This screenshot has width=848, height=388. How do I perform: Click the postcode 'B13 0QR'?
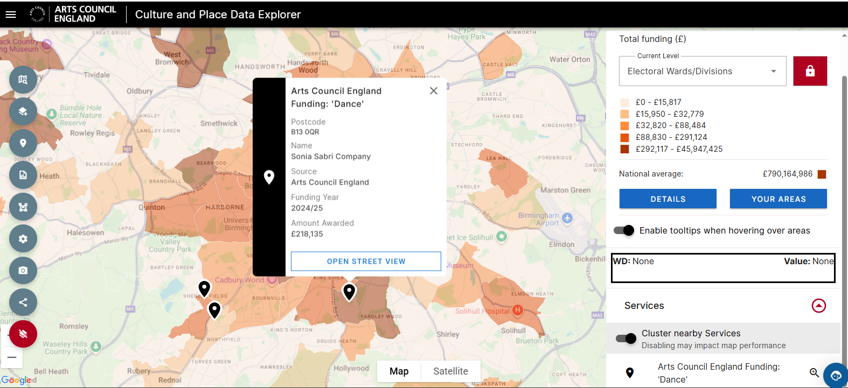[305, 132]
